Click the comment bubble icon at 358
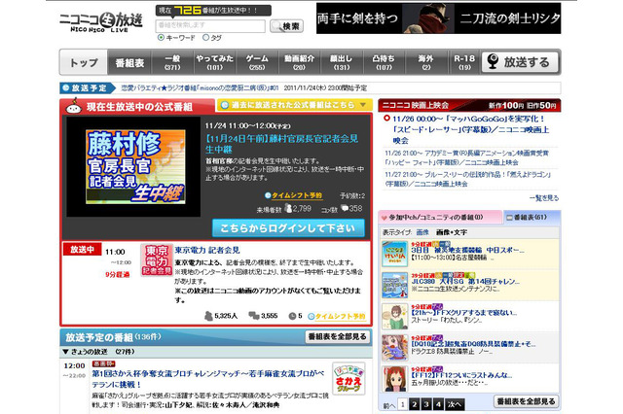This screenshot has width=623, height=414. tap(345, 208)
